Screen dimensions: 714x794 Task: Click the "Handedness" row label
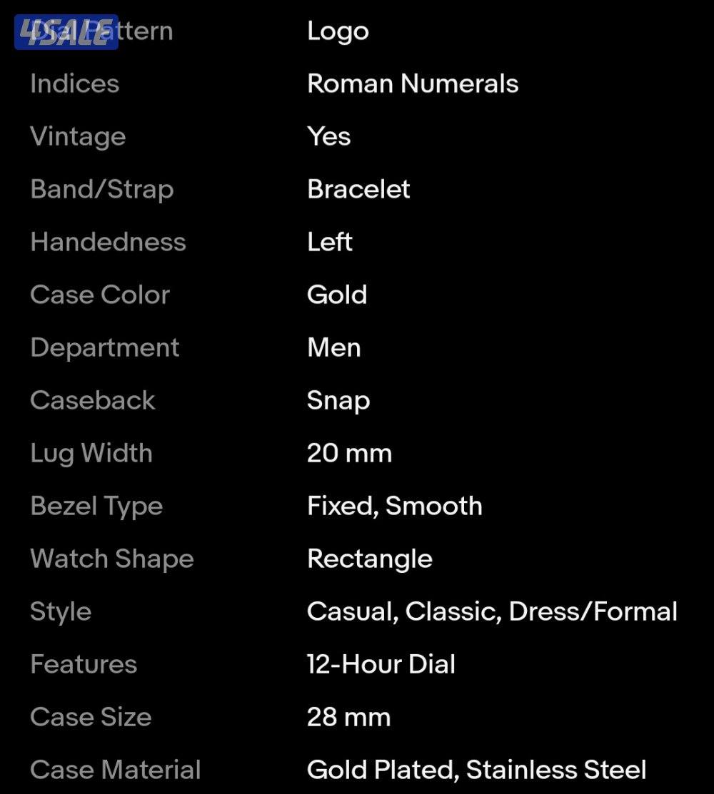108,242
